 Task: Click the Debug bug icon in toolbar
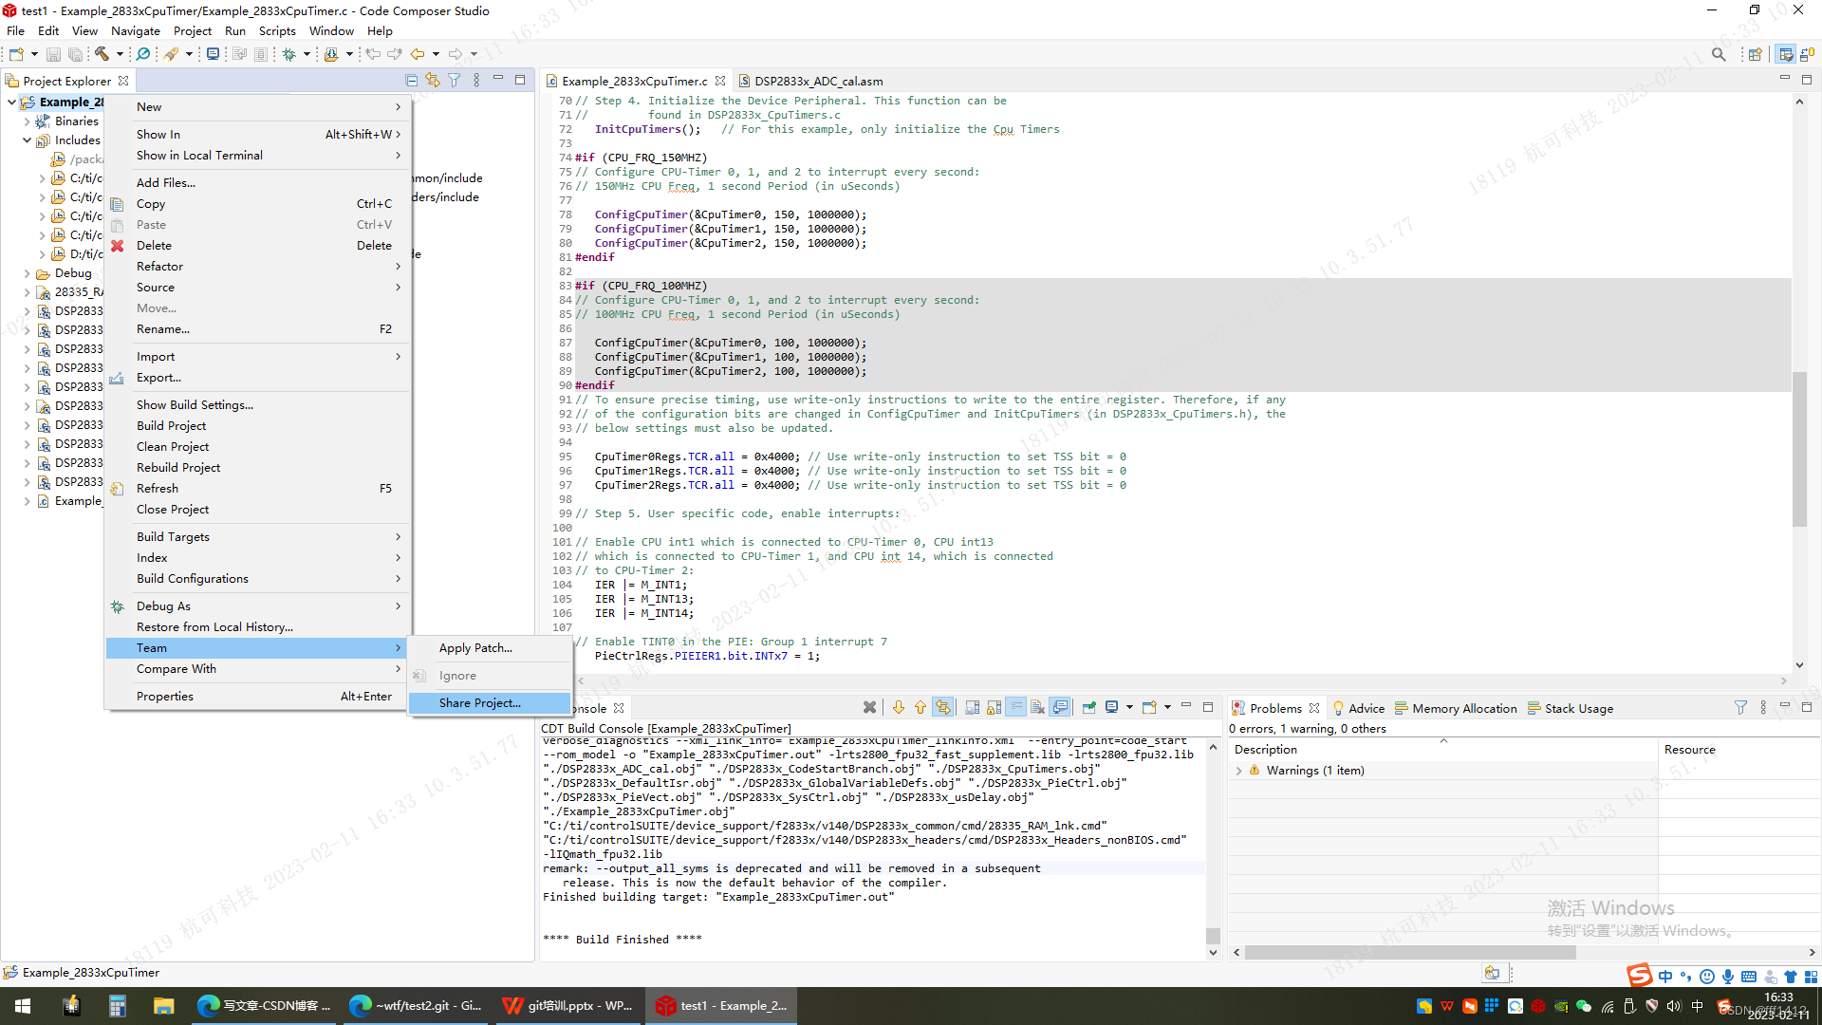[x=289, y=54]
